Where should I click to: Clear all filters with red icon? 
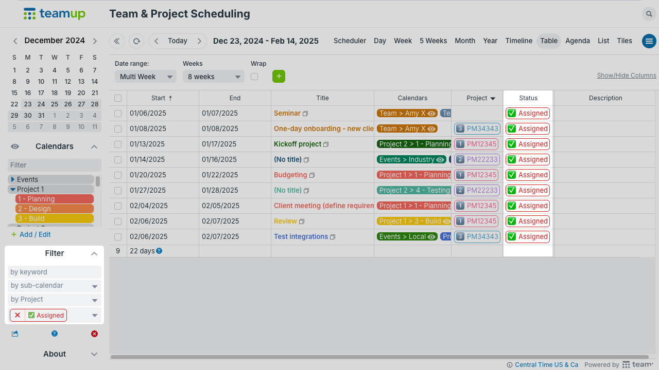pyautogui.click(x=94, y=334)
